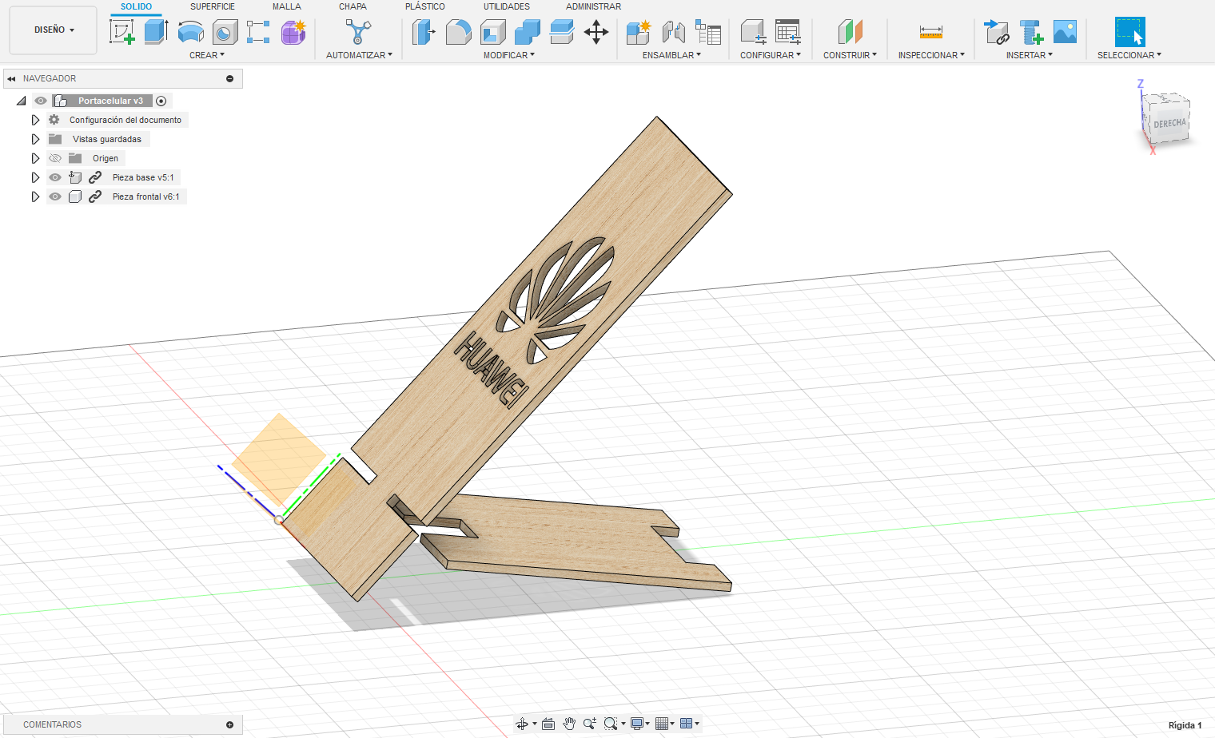
Task: Click the Zoom window tool
Action: click(x=612, y=724)
